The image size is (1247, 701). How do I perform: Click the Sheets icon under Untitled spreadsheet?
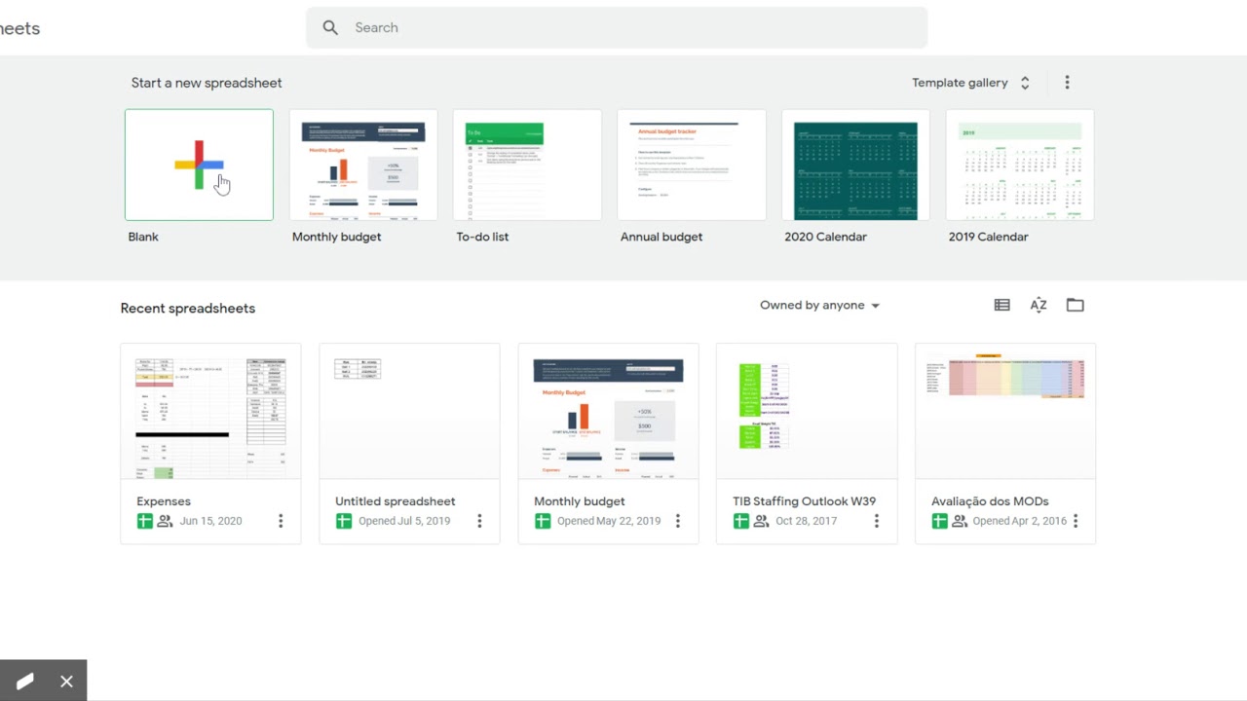(x=343, y=521)
